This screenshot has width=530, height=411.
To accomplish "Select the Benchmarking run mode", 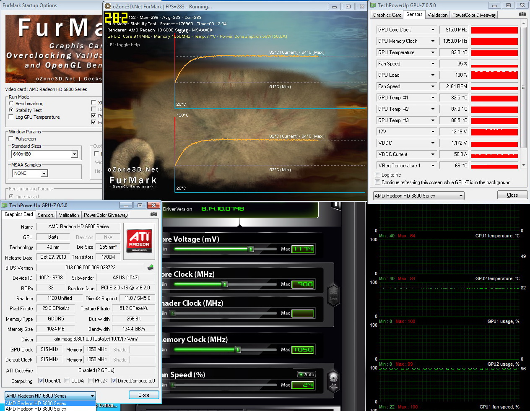I will tap(11, 103).
